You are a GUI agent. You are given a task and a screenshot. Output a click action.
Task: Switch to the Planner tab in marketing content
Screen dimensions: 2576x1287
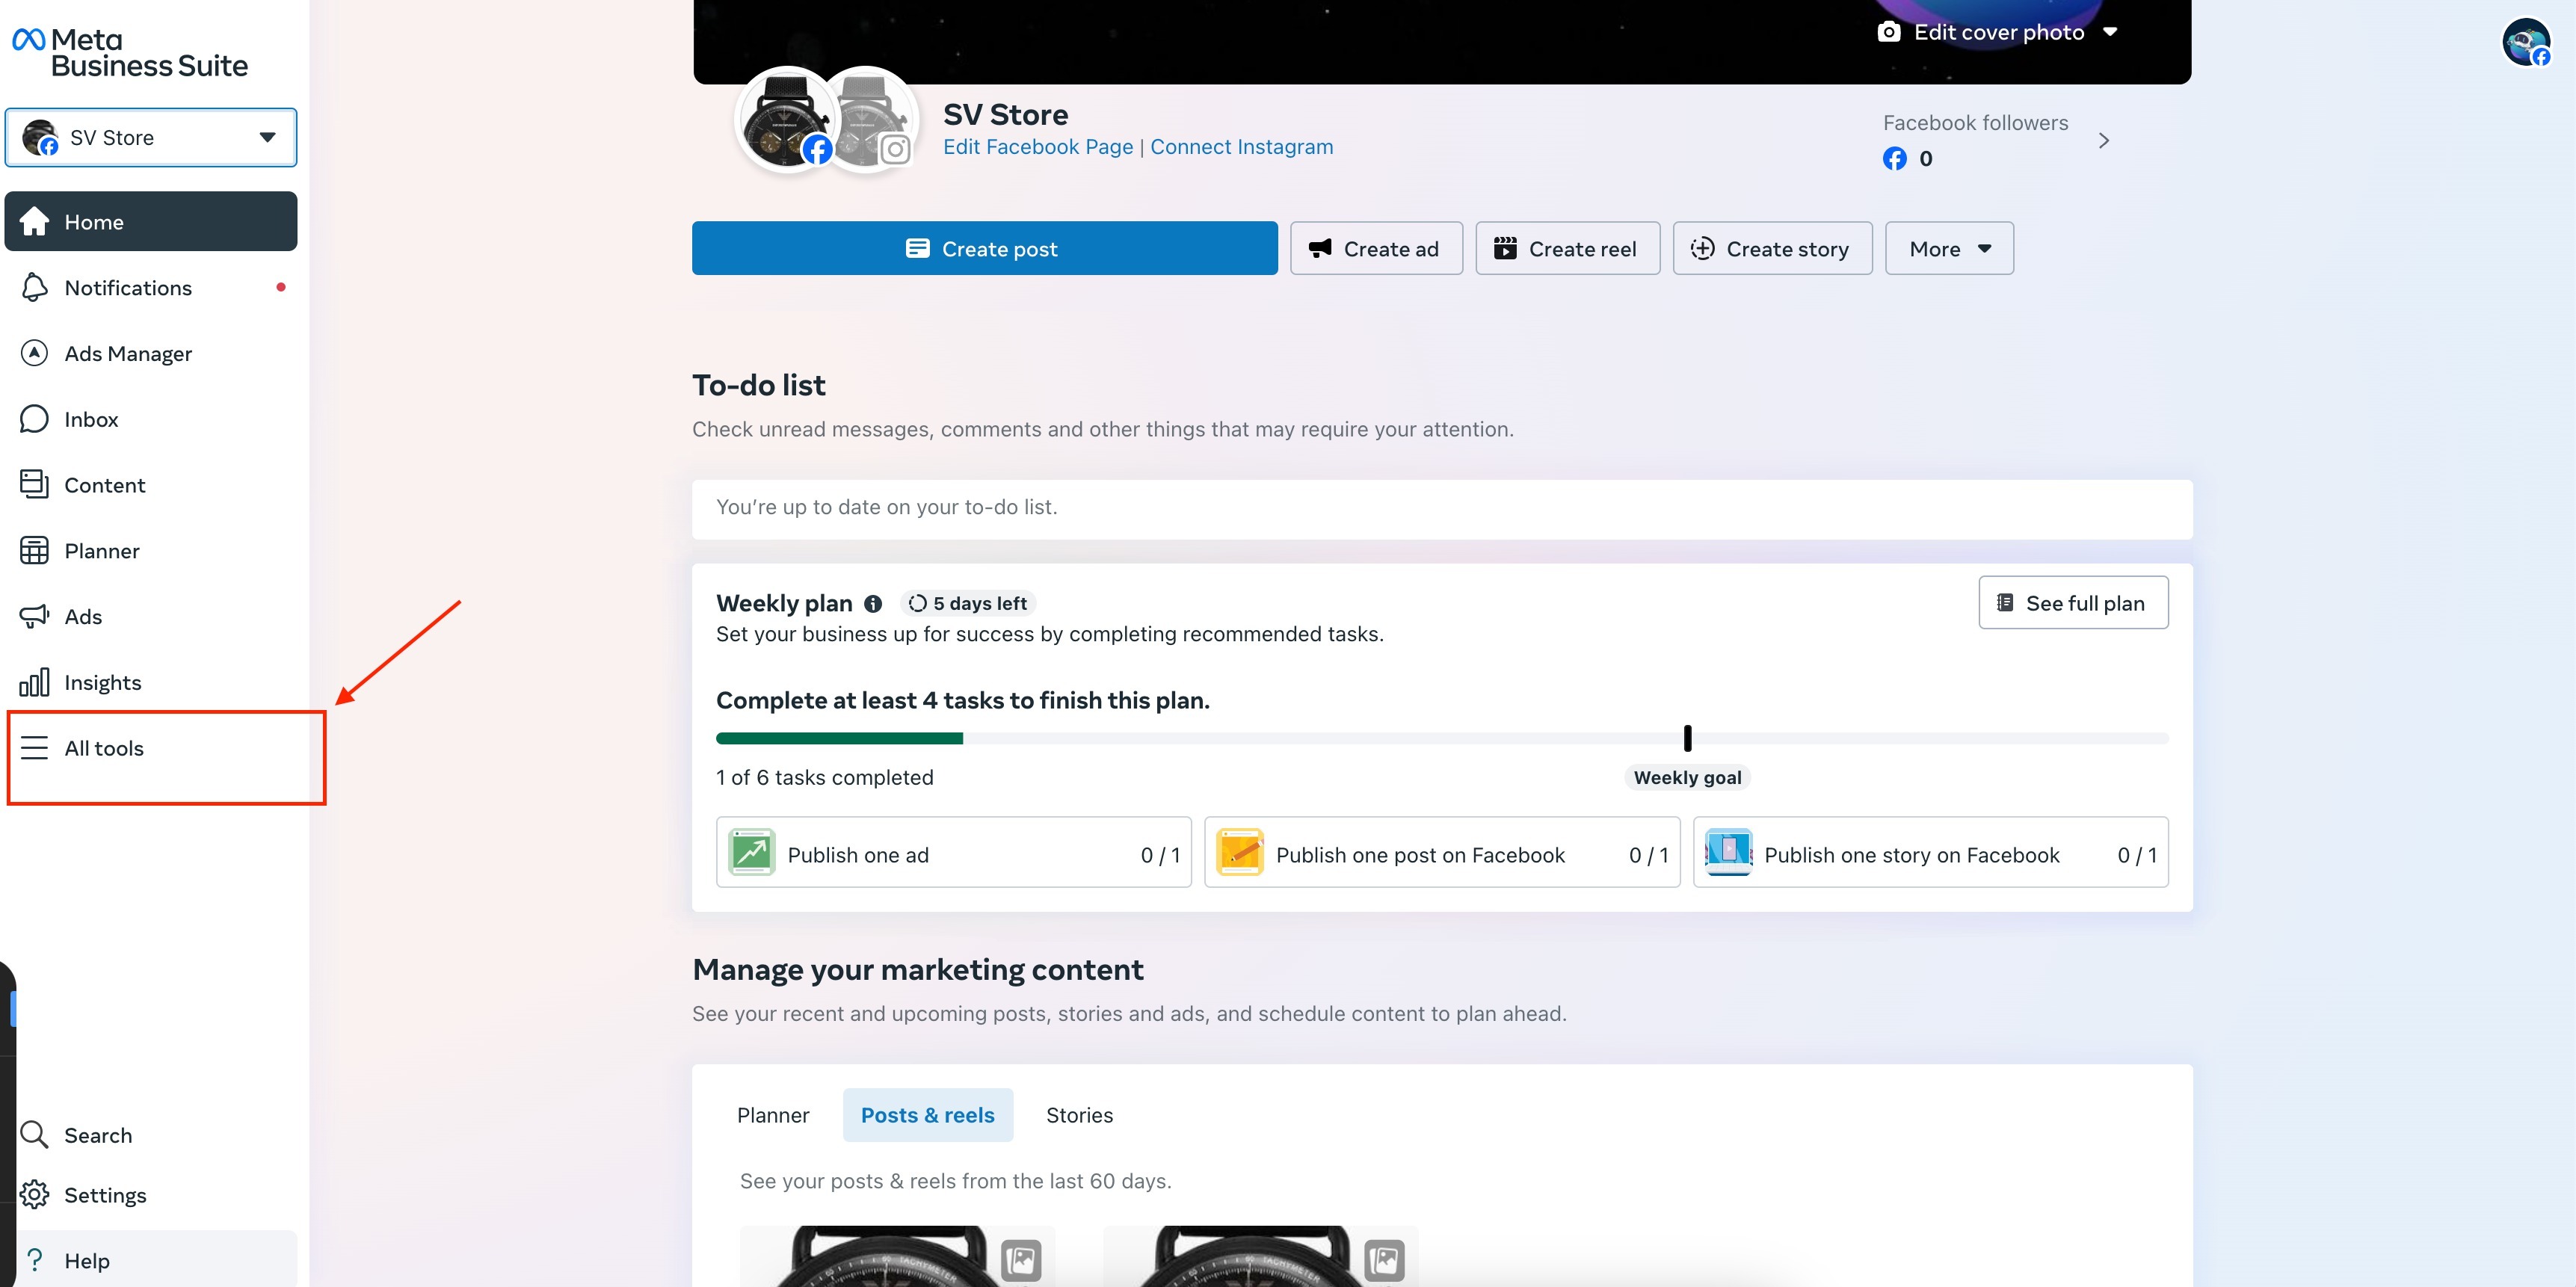pyautogui.click(x=772, y=1114)
